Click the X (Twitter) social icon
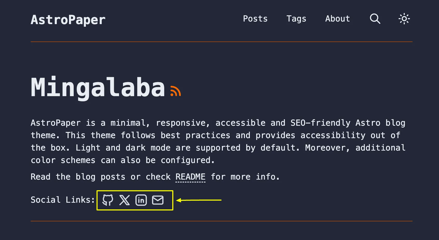This screenshot has width=439, height=240. click(125, 200)
